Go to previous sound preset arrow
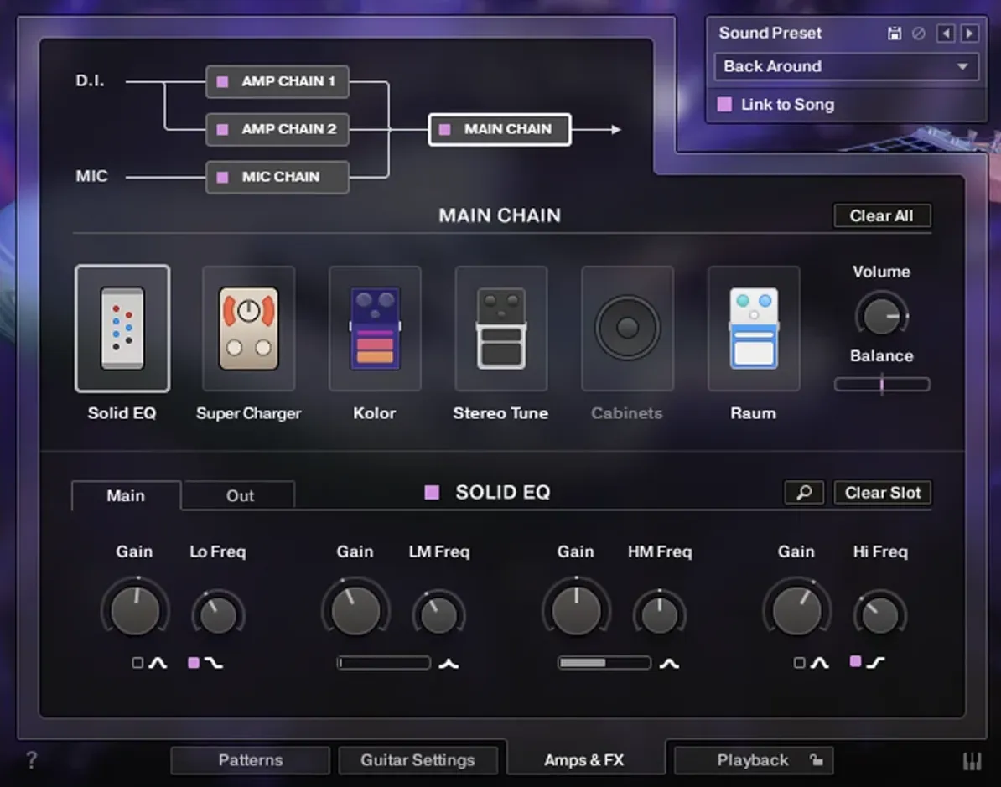 (946, 34)
